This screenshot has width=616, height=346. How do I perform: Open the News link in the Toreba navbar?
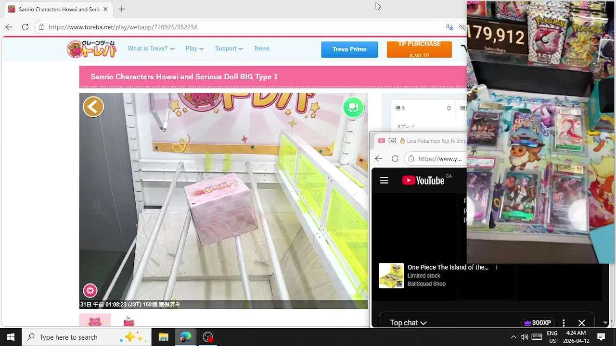click(262, 49)
